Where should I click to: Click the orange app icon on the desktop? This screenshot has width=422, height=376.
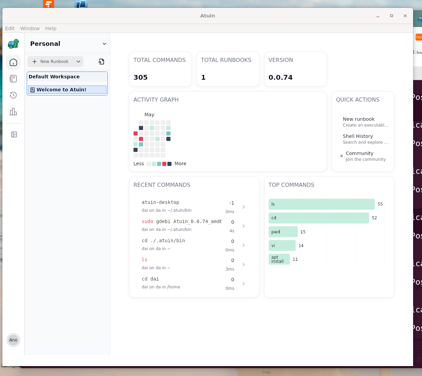[49, 4]
